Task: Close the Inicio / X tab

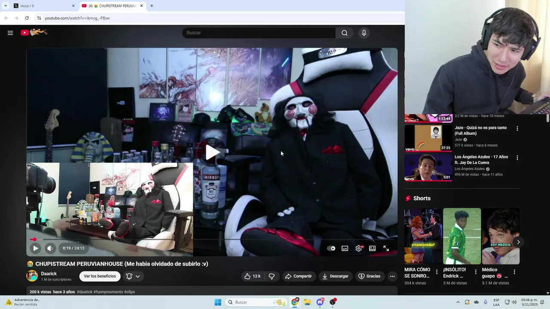Action: [x=73, y=6]
